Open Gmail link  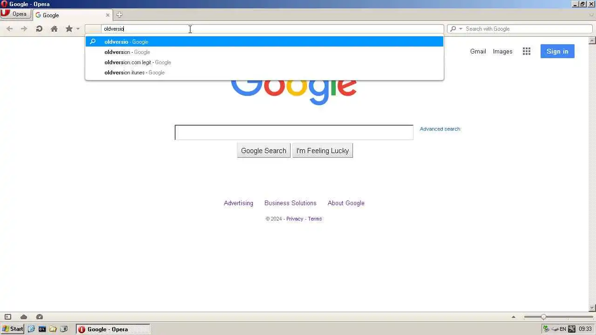(478, 52)
